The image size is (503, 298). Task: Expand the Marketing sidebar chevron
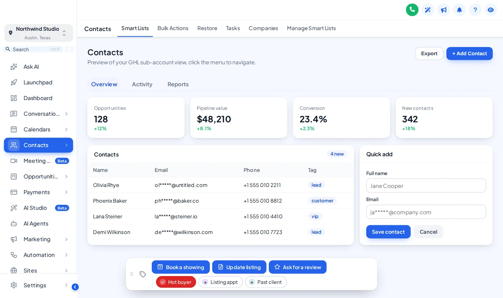[66, 239]
